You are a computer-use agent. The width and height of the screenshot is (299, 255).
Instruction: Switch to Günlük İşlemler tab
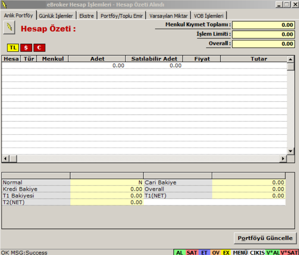coord(56,16)
